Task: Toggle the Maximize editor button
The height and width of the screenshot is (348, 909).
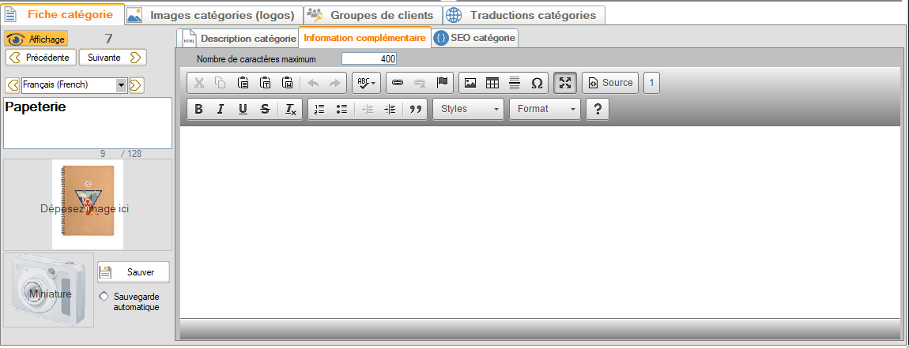Action: coord(564,83)
